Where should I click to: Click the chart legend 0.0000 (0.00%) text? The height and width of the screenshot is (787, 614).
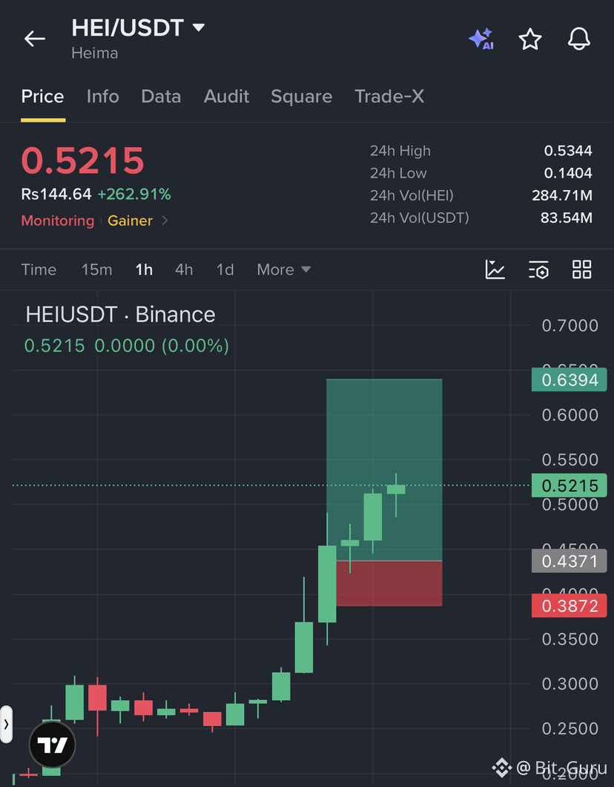click(x=162, y=346)
